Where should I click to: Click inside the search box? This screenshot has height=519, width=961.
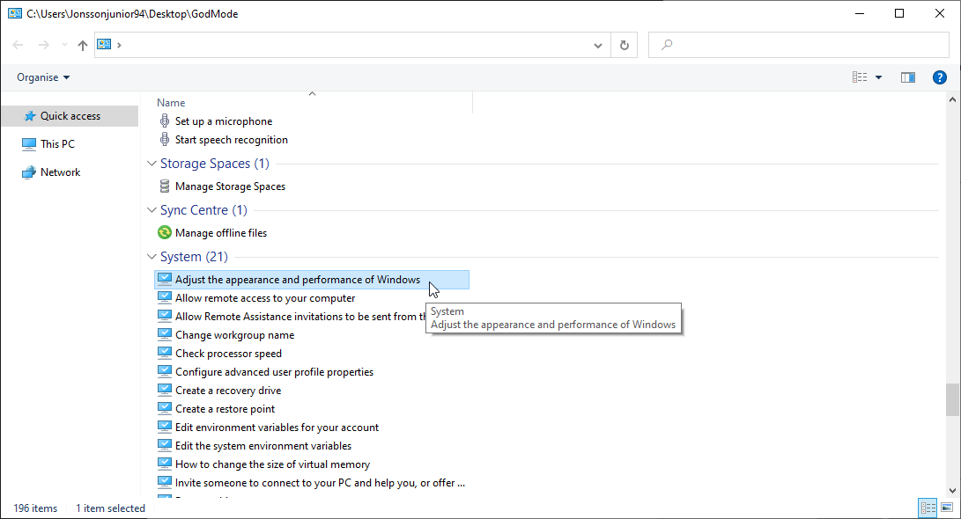coord(793,44)
